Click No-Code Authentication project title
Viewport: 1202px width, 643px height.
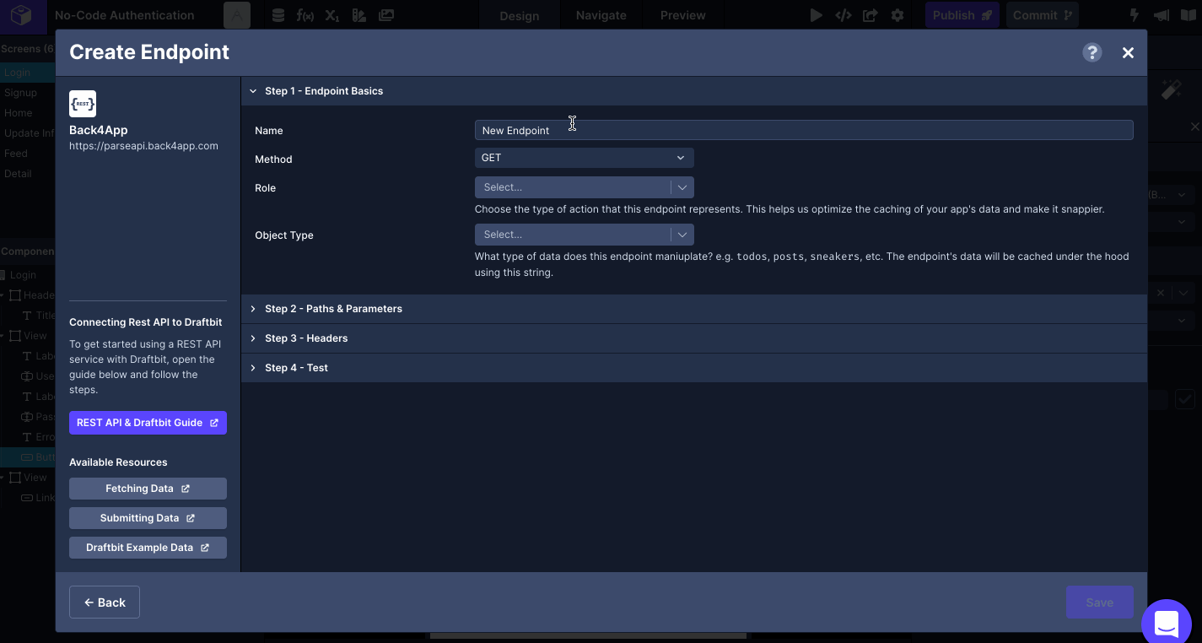click(x=125, y=15)
